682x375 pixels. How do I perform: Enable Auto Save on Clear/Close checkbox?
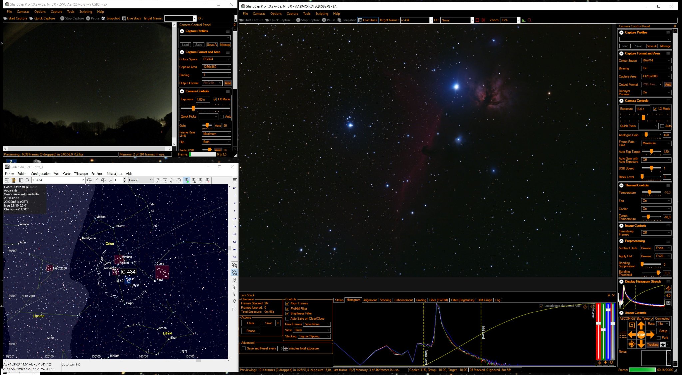click(287, 318)
